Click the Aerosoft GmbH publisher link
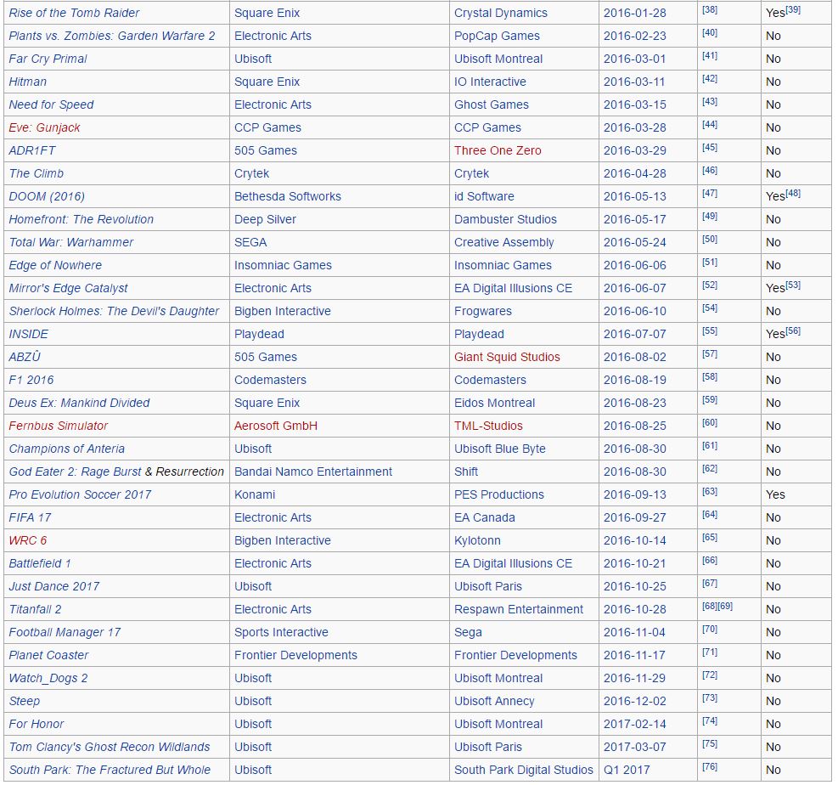Image resolution: width=838 pixels, height=785 pixels. pos(276,426)
